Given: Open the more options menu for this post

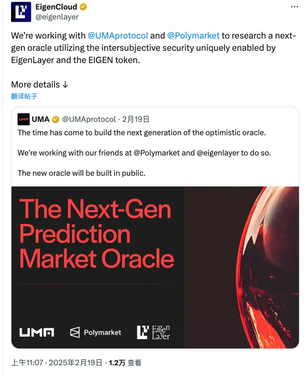Looking at the screenshot, I should coord(294,6).
